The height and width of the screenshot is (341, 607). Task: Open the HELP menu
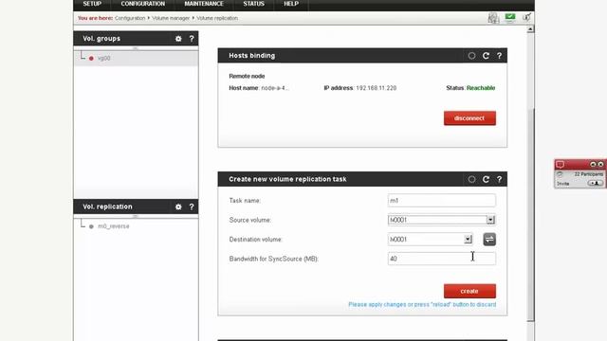(291, 4)
